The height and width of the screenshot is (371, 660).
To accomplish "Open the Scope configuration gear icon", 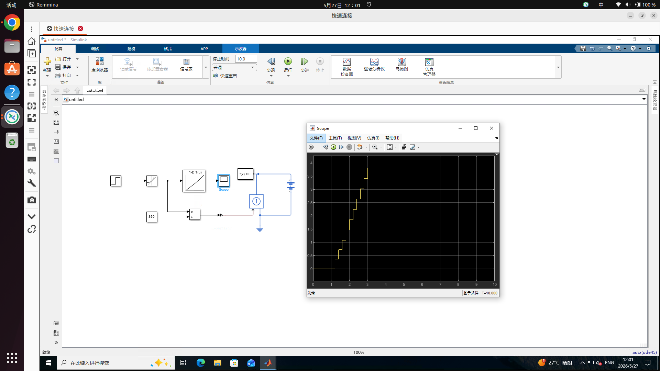I will 311,147.
